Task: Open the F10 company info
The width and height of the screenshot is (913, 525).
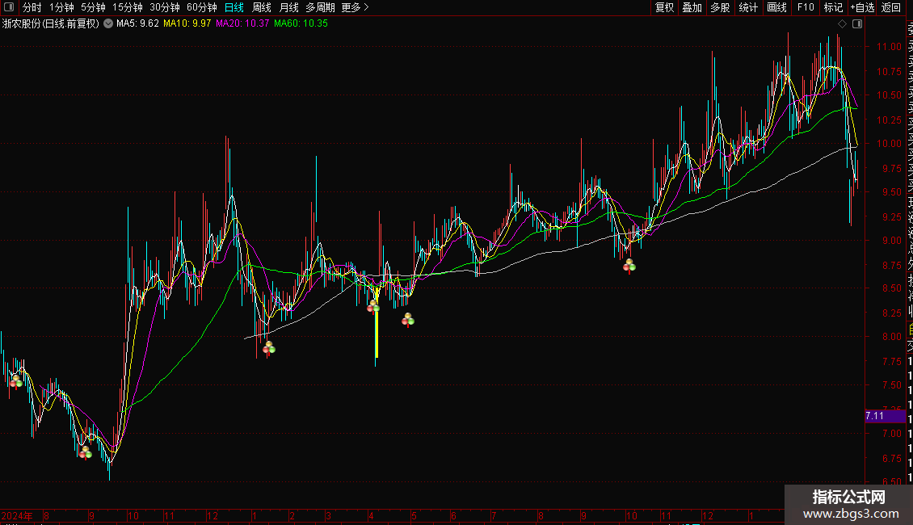Action: coord(806,7)
